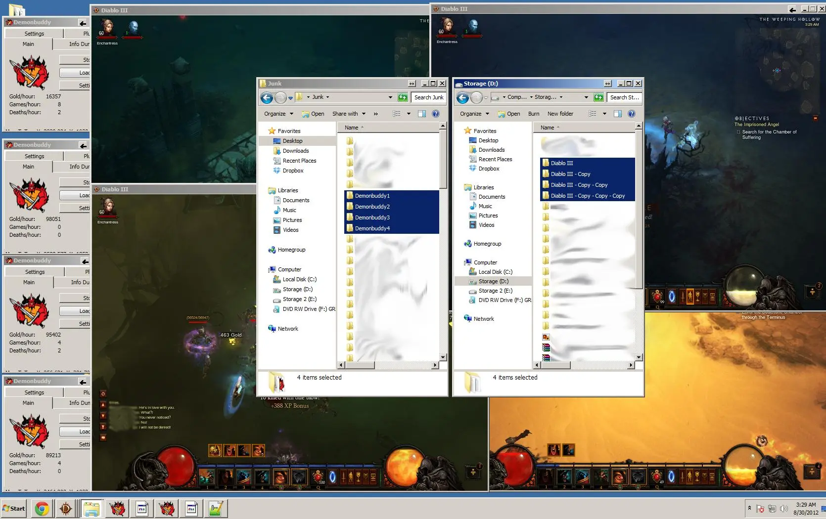Click Back arrow in Junk window
This screenshot has width=826, height=519.
click(267, 98)
